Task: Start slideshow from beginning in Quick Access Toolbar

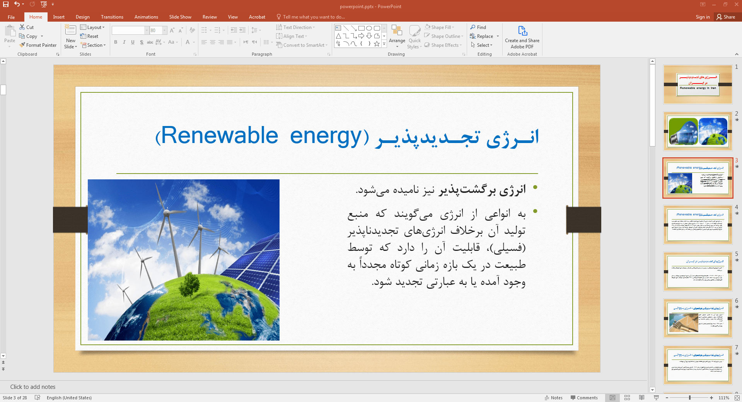Action: pyautogui.click(x=44, y=4)
